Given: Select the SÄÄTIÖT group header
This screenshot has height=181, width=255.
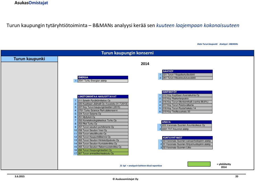Looking at the screenshot, I should tap(187, 71).
